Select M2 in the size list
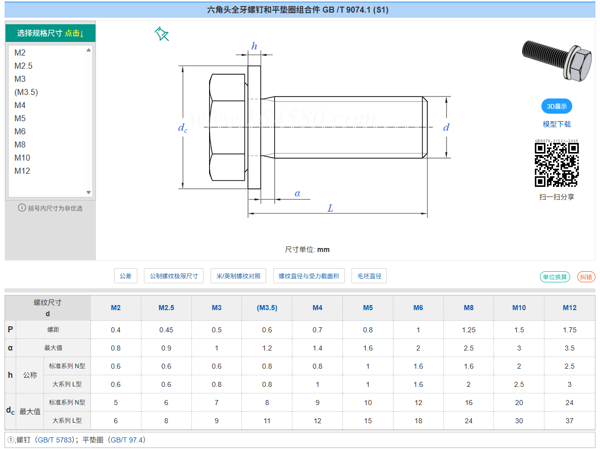600x449 pixels. point(20,53)
